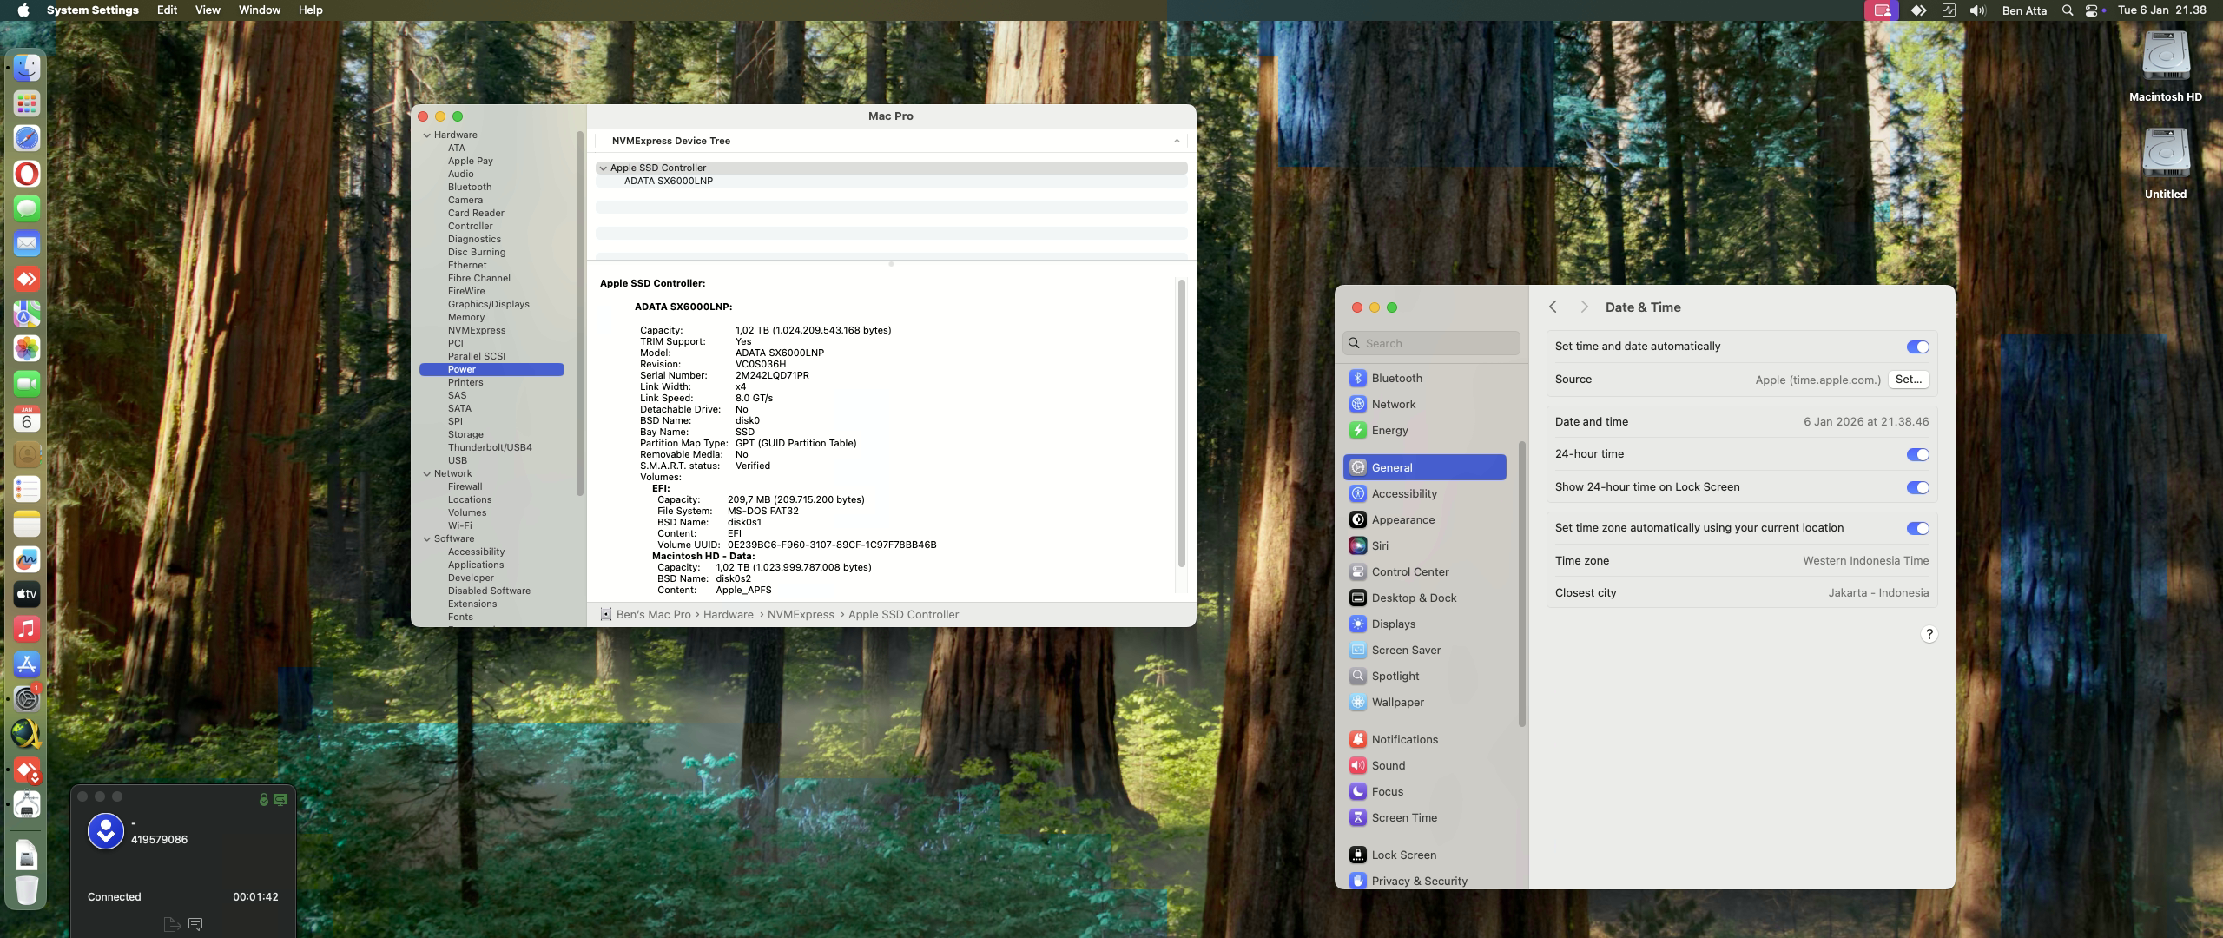Open the Window menu
The image size is (2223, 938).
(x=259, y=10)
